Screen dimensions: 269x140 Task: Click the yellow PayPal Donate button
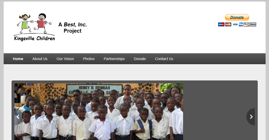click(237, 17)
